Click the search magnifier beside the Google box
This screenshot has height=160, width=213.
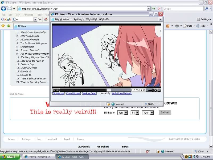tap(207, 9)
